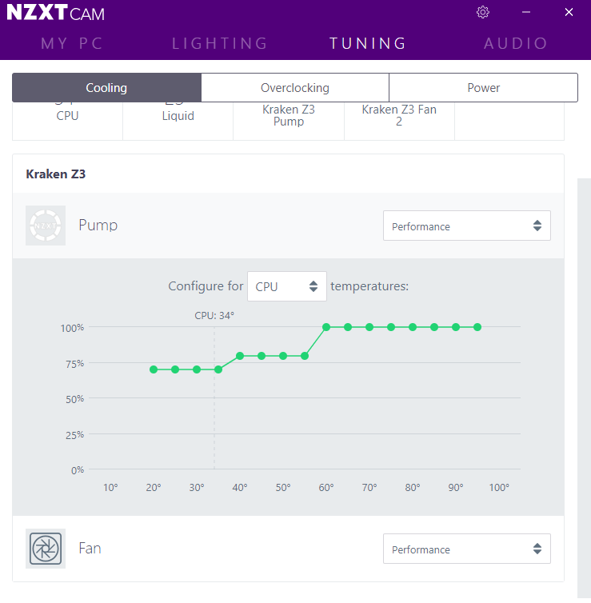Viewport: 591px width, 603px height.
Task: Click the NZXT CAM logo
Action: [x=56, y=13]
